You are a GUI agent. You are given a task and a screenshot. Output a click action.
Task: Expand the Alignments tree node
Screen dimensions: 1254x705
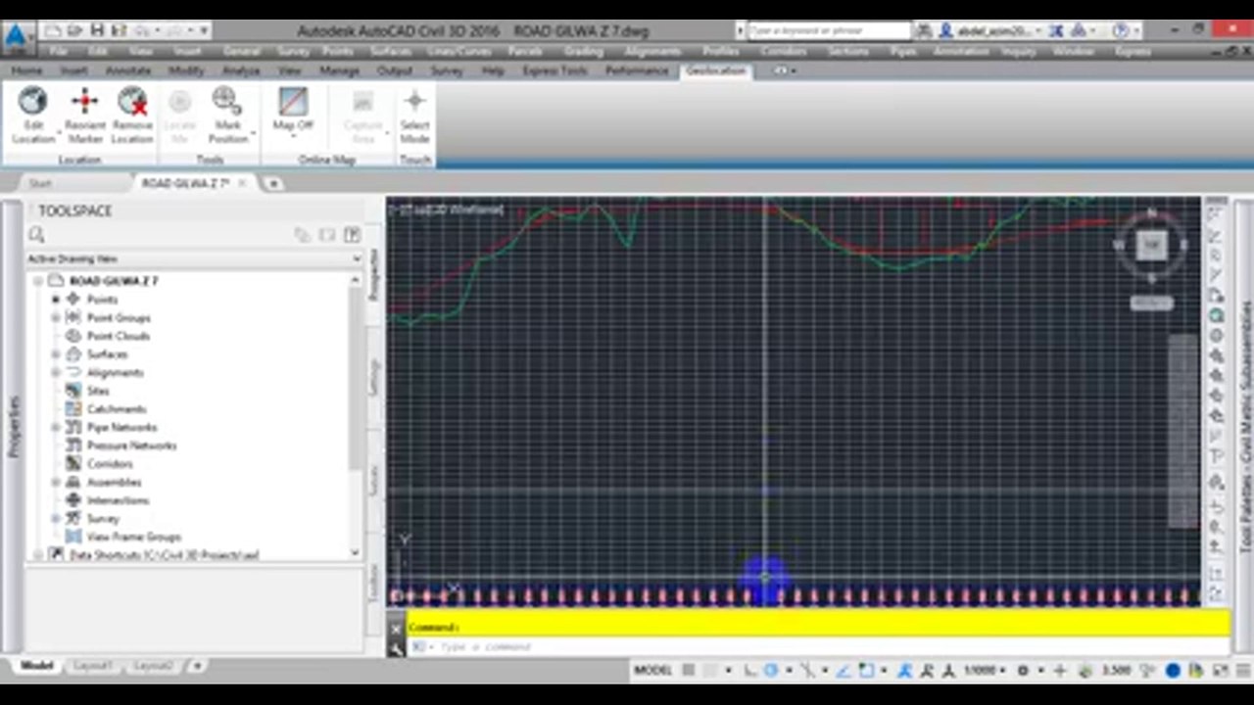56,372
